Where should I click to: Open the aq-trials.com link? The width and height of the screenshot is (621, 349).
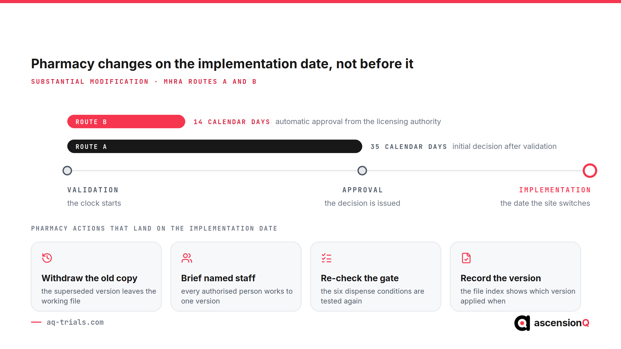75,322
